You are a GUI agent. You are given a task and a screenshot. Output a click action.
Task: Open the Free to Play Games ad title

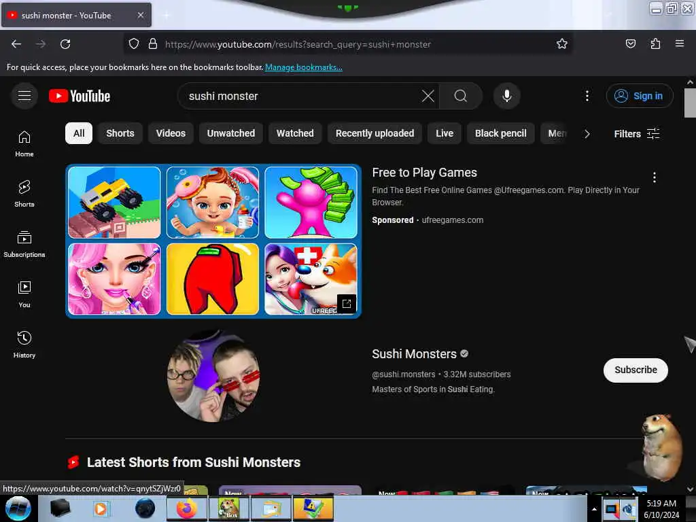pos(424,173)
